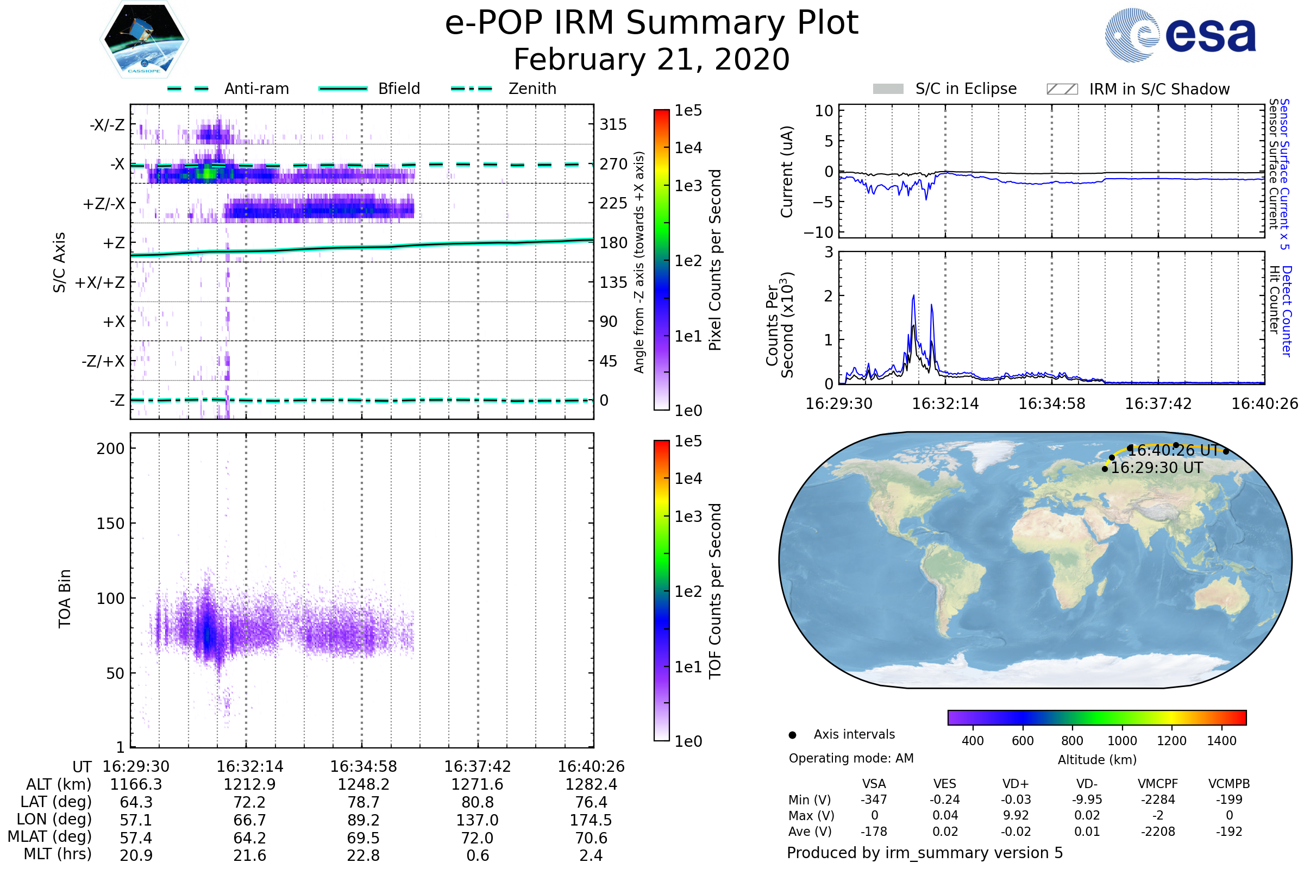
Task: Click the TOF Counts per Second colorbar
Action: coord(662,591)
